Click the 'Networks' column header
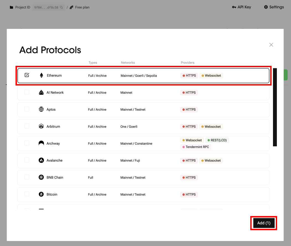Image resolution: width=291 pixels, height=246 pixels. [x=128, y=63]
